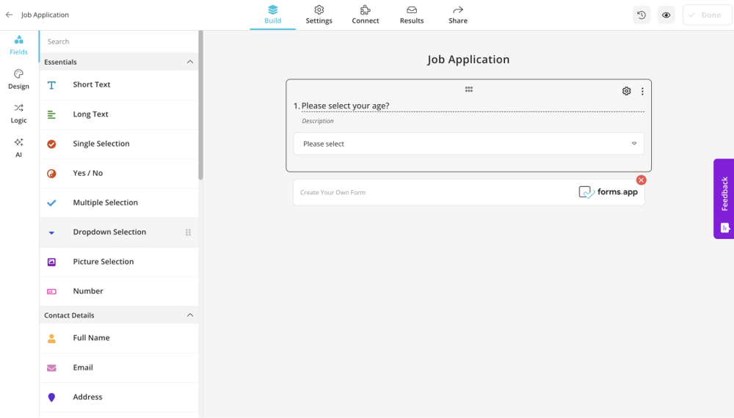Edit the question text Please select your age?
Image resolution: width=734 pixels, height=418 pixels.
(346, 106)
